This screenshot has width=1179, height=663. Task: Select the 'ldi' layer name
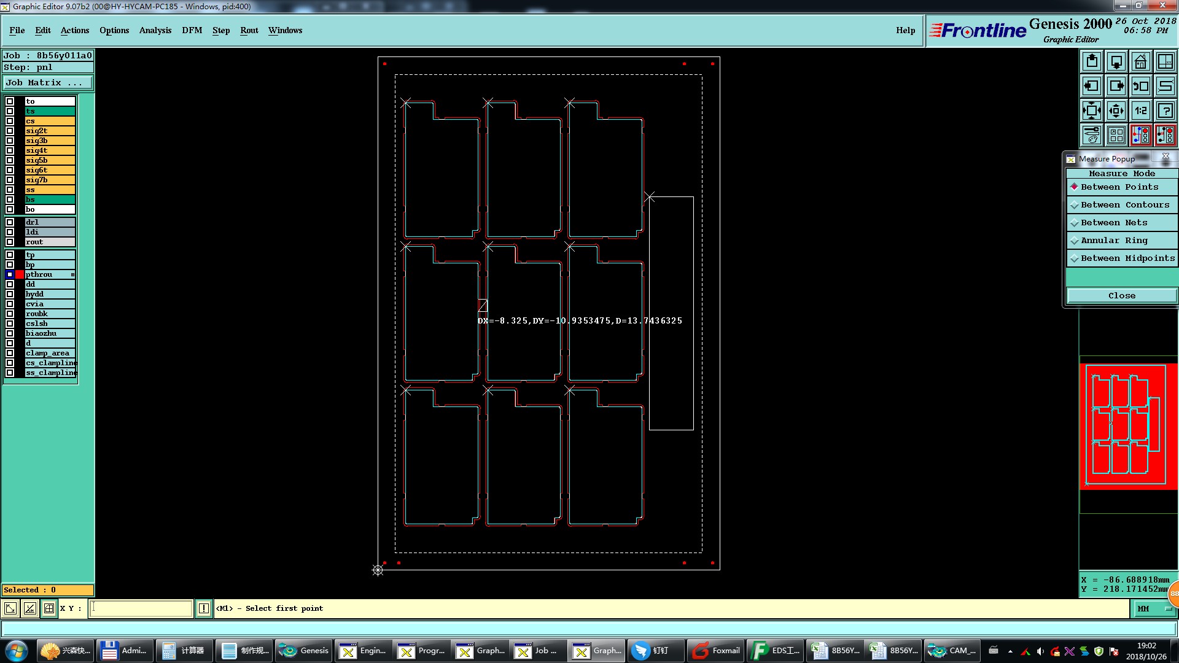click(50, 232)
